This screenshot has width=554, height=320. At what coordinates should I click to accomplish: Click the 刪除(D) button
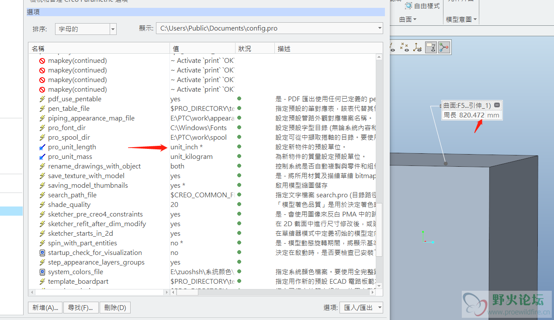[x=115, y=307]
